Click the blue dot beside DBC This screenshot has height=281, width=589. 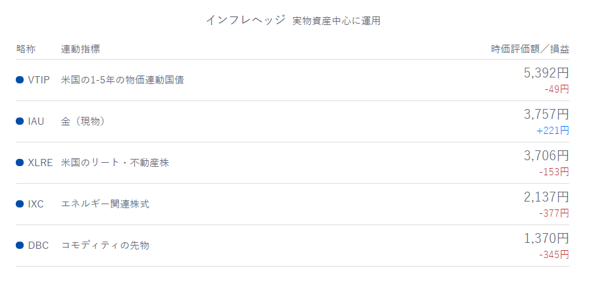pyautogui.click(x=20, y=246)
